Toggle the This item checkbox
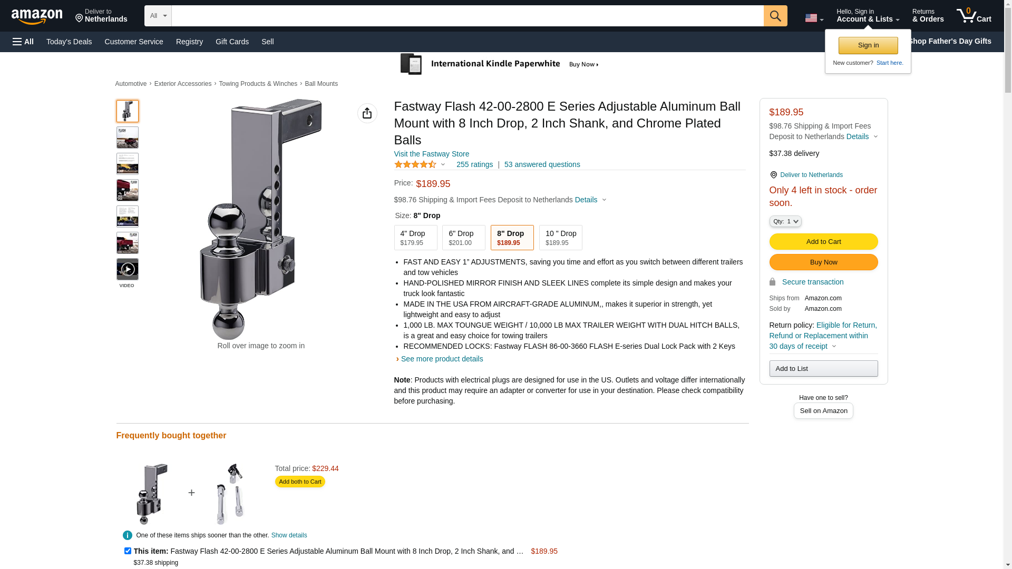1012x569 pixels. (x=128, y=551)
